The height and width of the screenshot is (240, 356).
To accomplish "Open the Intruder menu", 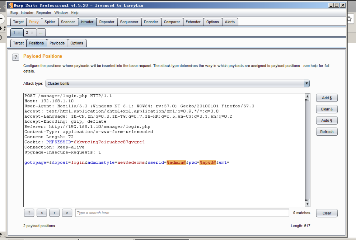I will pos(27,13).
